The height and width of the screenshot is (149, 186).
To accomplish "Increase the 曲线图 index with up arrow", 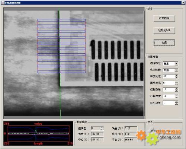I will pos(102,127).
